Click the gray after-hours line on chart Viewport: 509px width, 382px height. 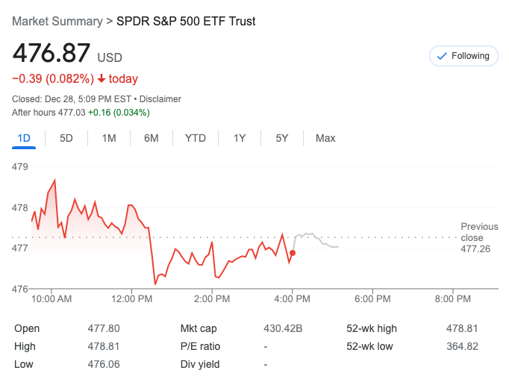click(317, 239)
